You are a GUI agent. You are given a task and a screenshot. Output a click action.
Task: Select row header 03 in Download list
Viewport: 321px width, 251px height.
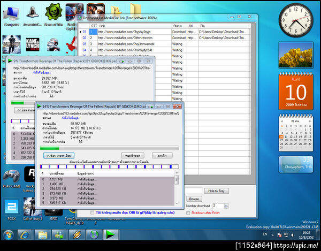coord(84,44)
